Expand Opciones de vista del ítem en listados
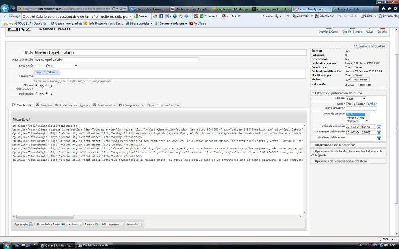399x249 pixels. pyautogui.click(x=348, y=153)
